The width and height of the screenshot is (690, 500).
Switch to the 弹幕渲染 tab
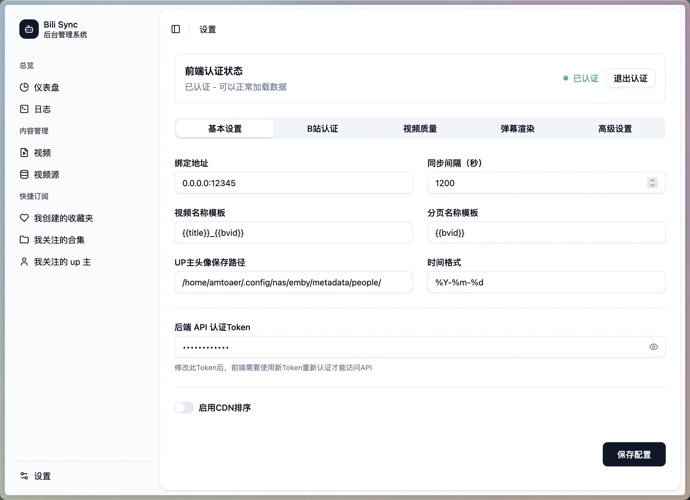pos(516,128)
